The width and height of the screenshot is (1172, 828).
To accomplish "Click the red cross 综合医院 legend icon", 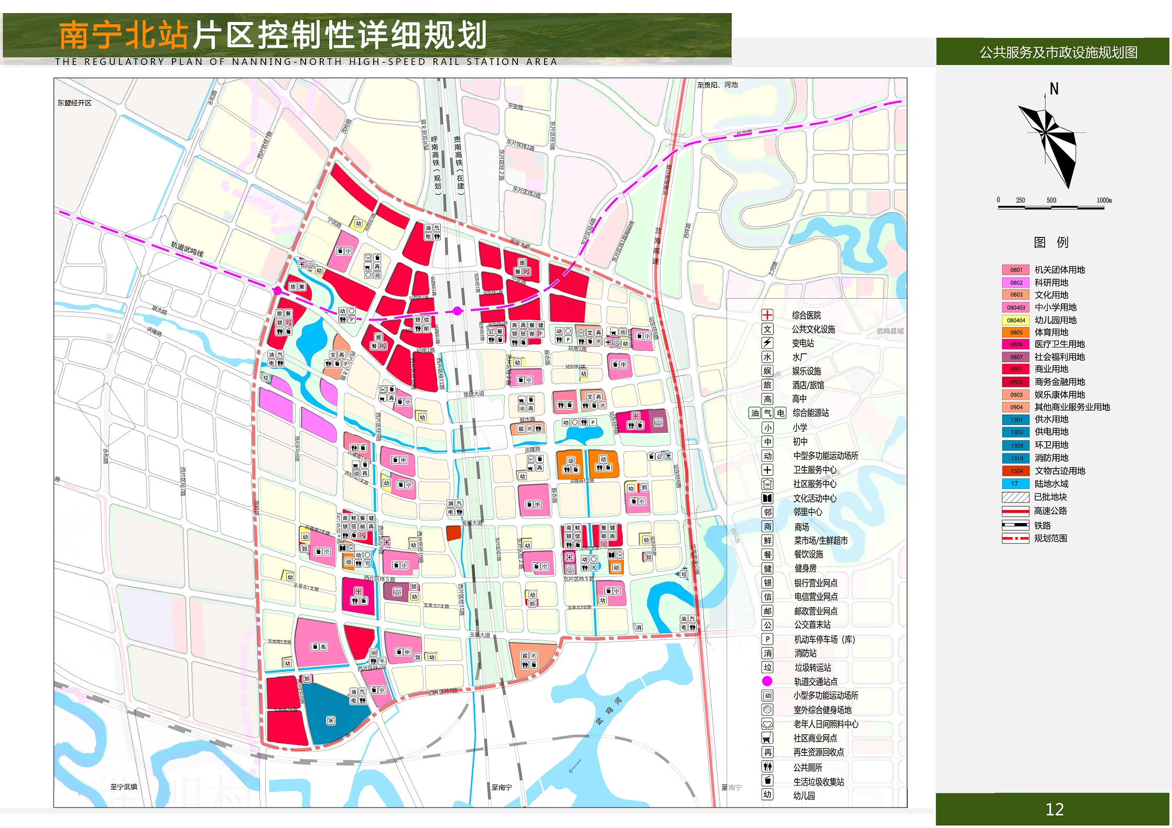I will (x=767, y=315).
